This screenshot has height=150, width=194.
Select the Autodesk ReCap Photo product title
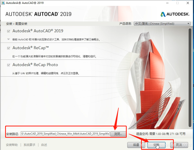(x=35, y=65)
